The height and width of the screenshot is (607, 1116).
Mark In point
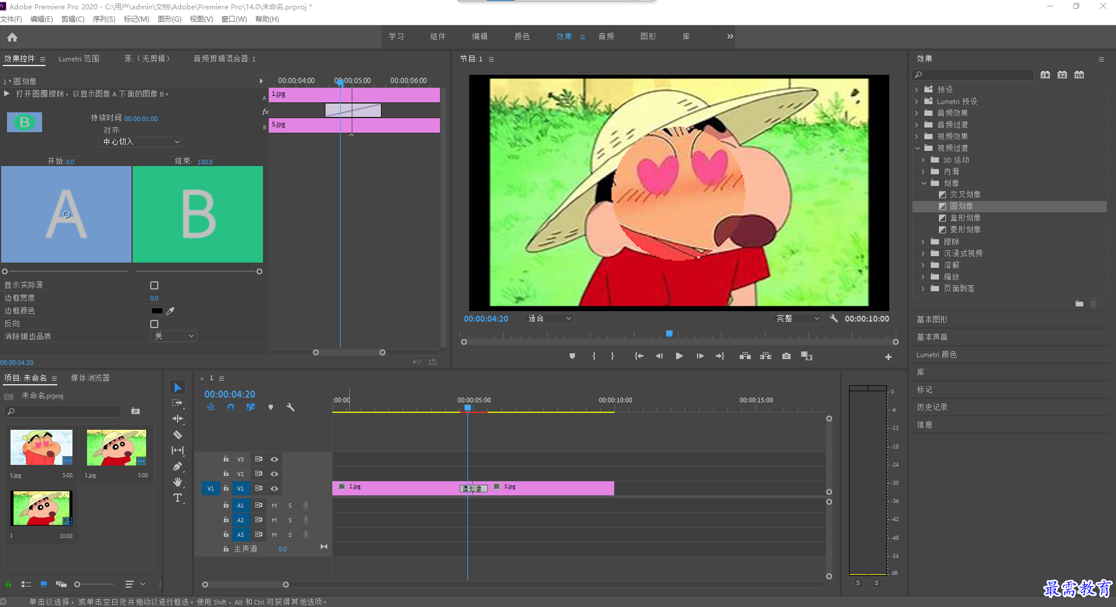(x=594, y=356)
